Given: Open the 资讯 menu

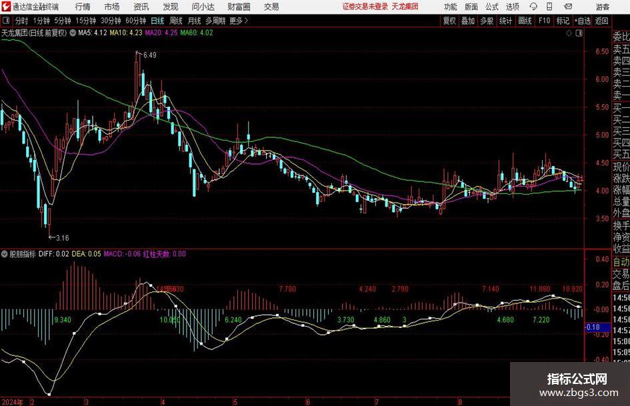Looking at the screenshot, I should [141, 7].
